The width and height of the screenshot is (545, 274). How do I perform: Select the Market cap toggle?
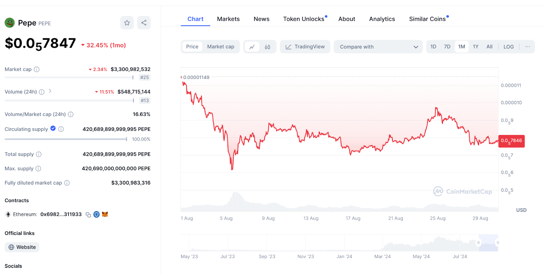221,47
